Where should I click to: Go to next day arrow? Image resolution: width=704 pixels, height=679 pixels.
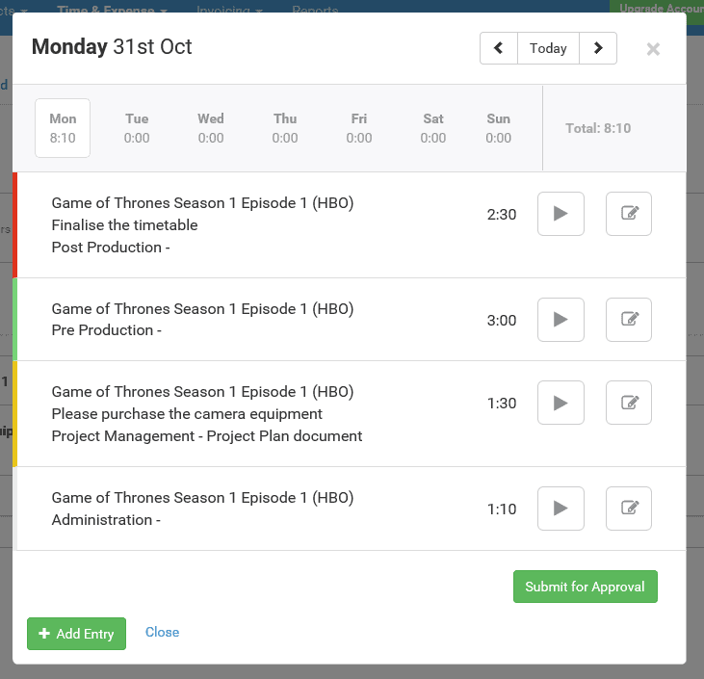tap(598, 48)
